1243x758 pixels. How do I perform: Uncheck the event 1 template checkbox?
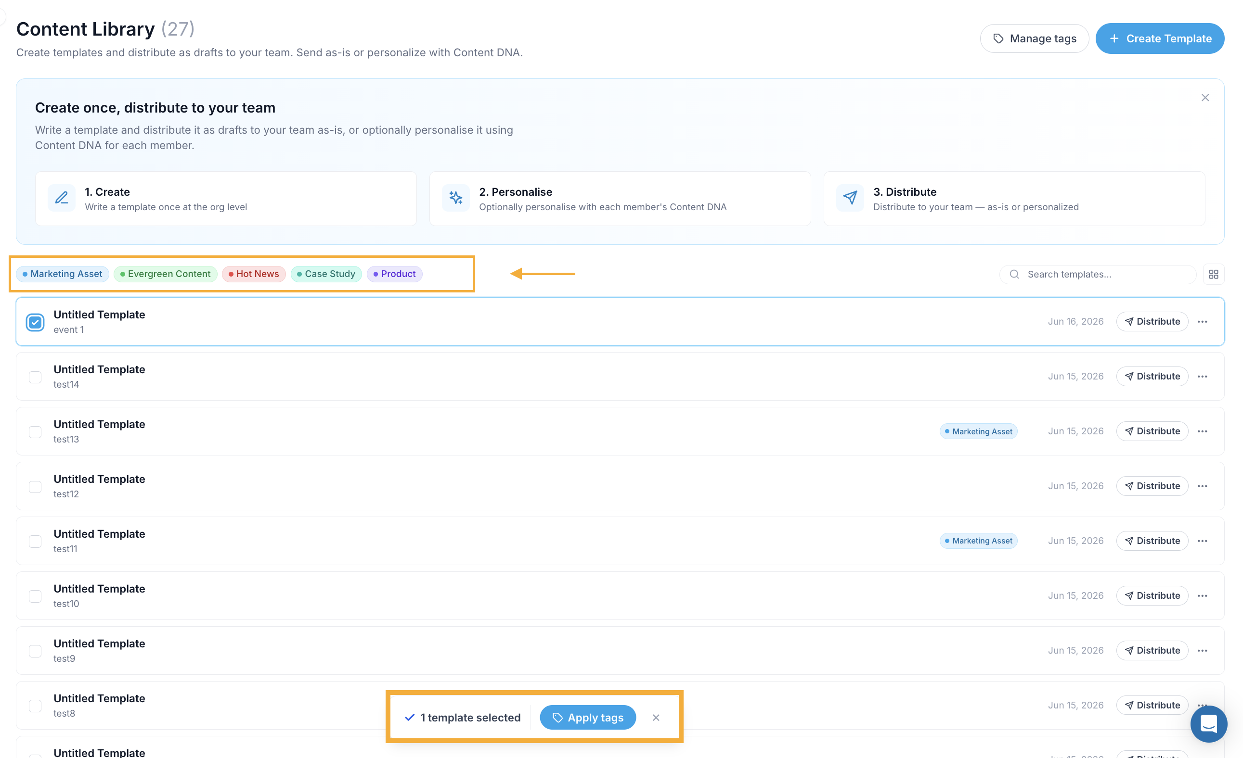tap(35, 322)
